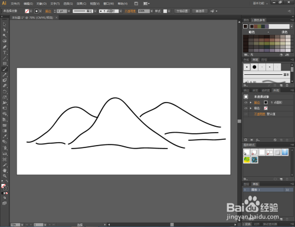Select the Eraser tool

click(x=5, y=85)
